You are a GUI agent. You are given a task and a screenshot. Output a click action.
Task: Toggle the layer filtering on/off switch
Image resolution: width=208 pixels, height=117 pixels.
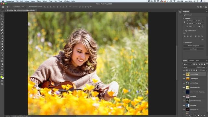[x=207, y=64]
